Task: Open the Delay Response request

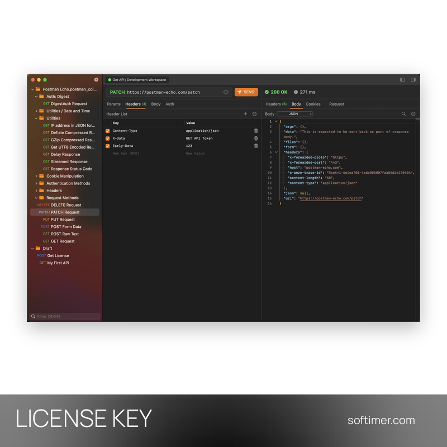Action: pyautogui.click(x=61, y=154)
